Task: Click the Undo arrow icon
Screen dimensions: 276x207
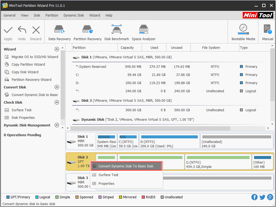Action: 22,30
